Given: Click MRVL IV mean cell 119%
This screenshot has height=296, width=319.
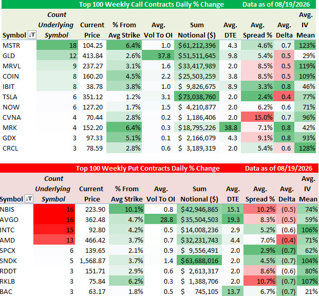Looking at the screenshot, I should pos(305,66).
